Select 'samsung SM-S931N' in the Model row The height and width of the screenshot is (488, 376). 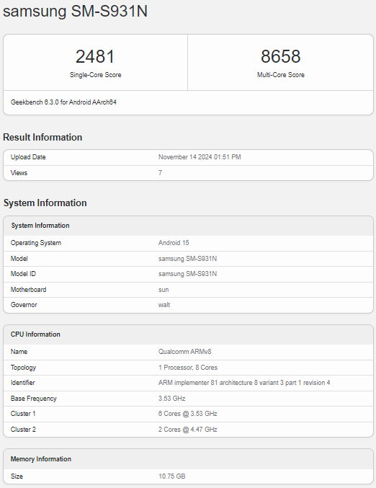[x=187, y=259]
